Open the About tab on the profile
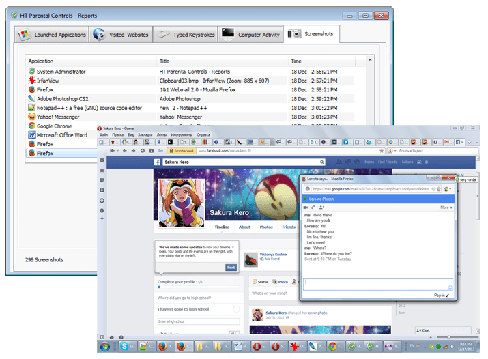The width and height of the screenshot is (488, 359). pyautogui.click(x=244, y=227)
